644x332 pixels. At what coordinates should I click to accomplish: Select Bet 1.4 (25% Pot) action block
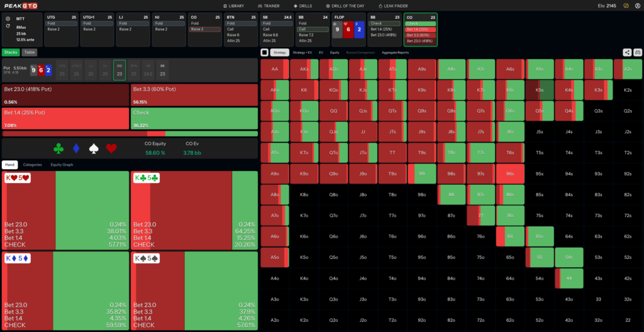point(65,118)
